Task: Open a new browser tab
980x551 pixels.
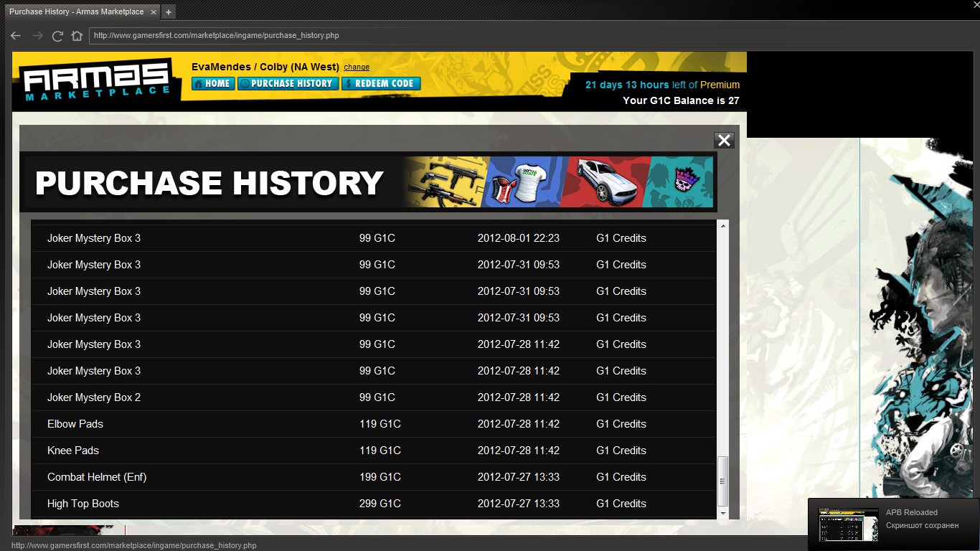Action: pos(168,12)
